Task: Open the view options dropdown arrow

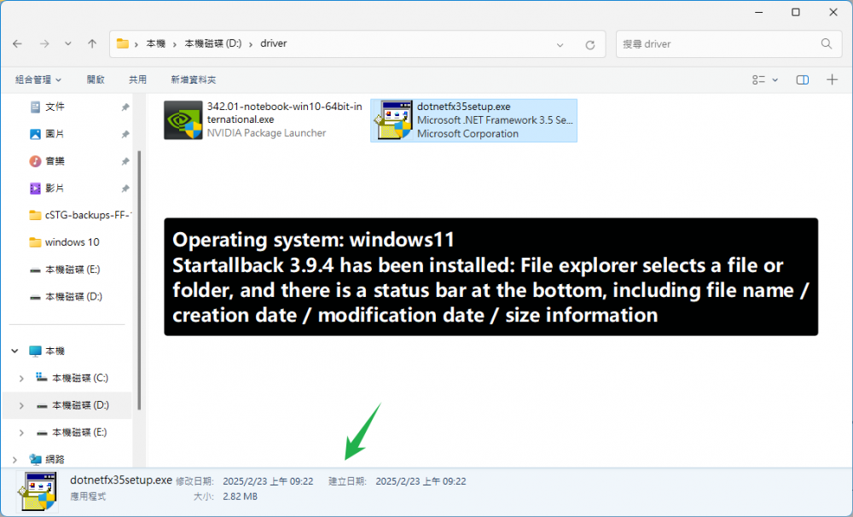Action: pyautogui.click(x=775, y=80)
